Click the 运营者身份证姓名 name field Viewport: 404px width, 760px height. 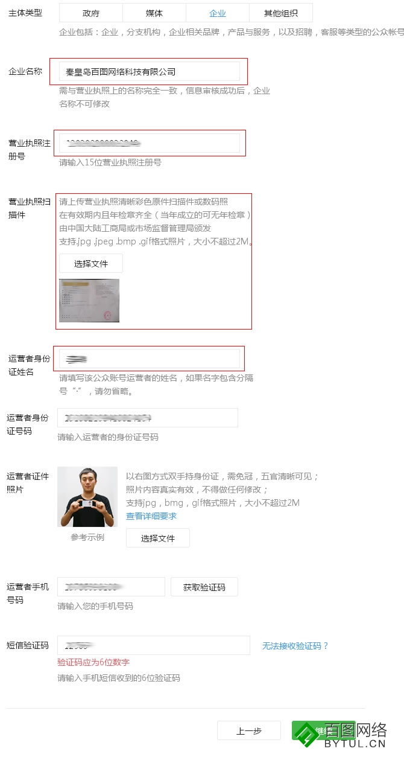click(x=150, y=359)
